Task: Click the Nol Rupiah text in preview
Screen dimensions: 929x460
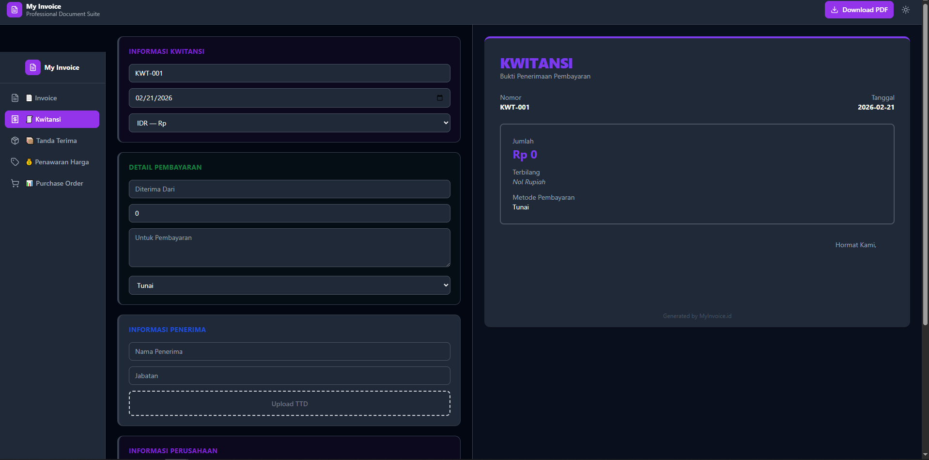Action: tap(529, 182)
